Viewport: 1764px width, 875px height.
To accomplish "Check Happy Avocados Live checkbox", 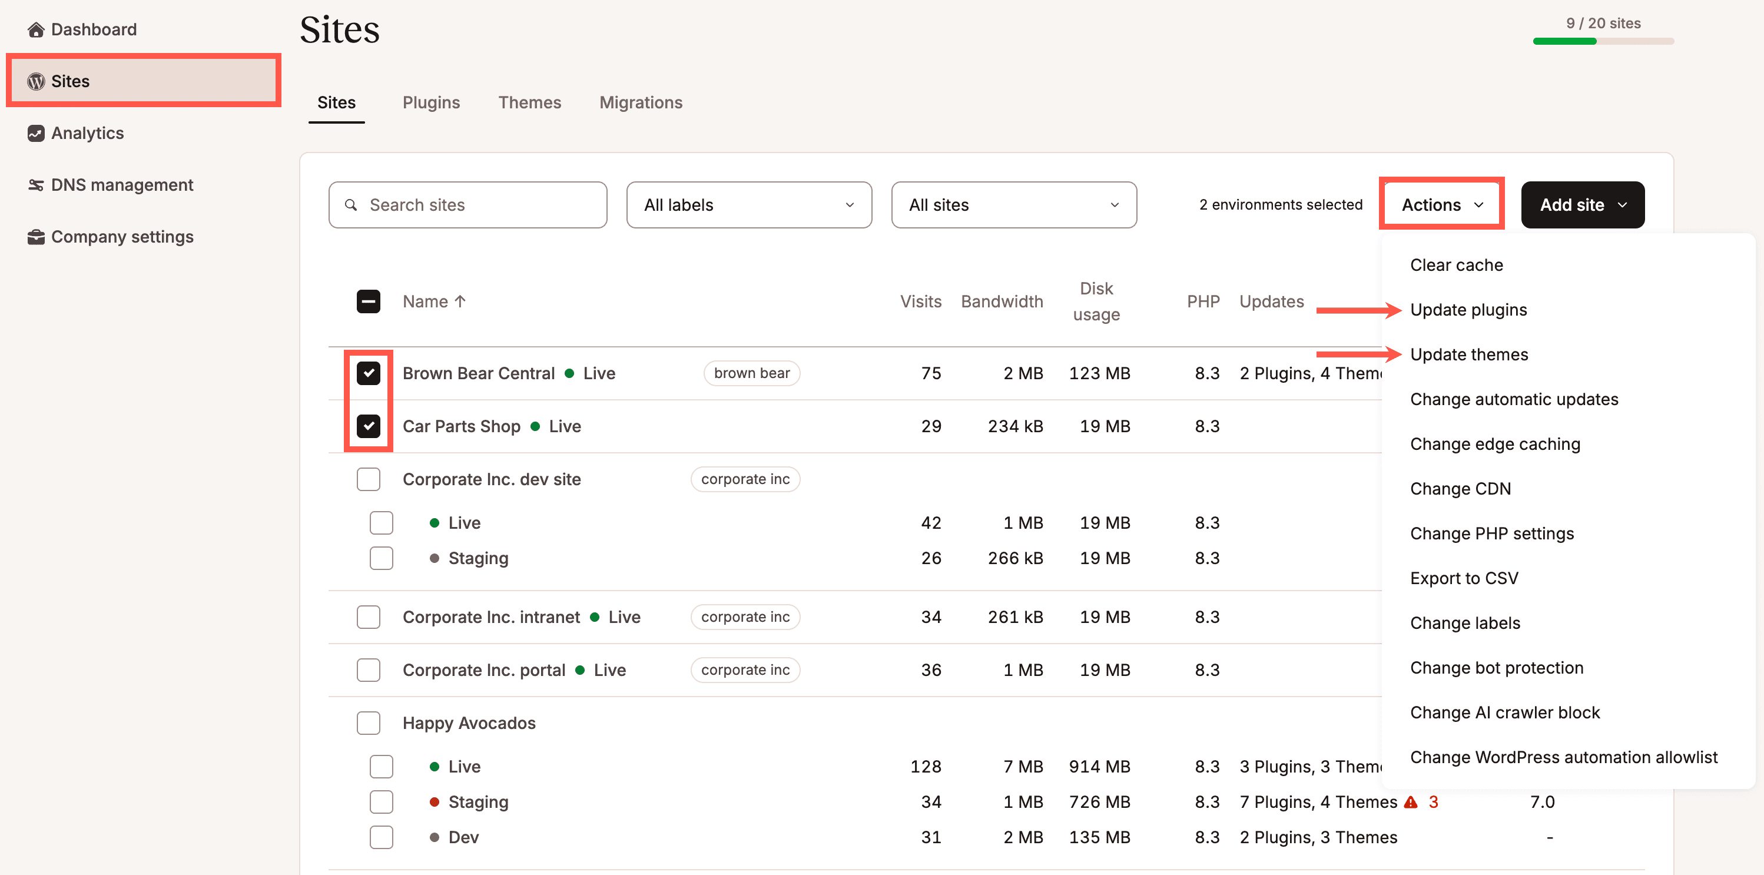I will pyautogui.click(x=382, y=766).
